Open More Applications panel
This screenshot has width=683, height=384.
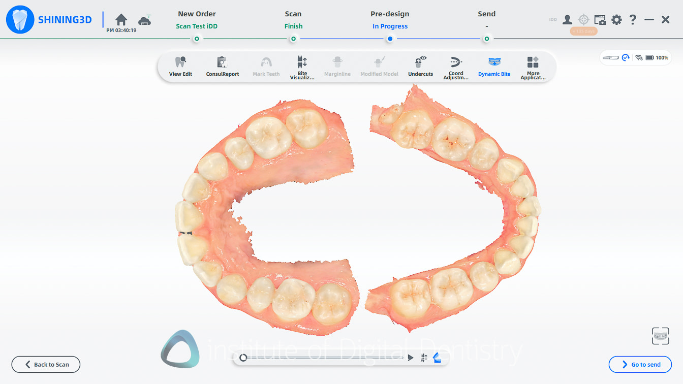pyautogui.click(x=533, y=67)
